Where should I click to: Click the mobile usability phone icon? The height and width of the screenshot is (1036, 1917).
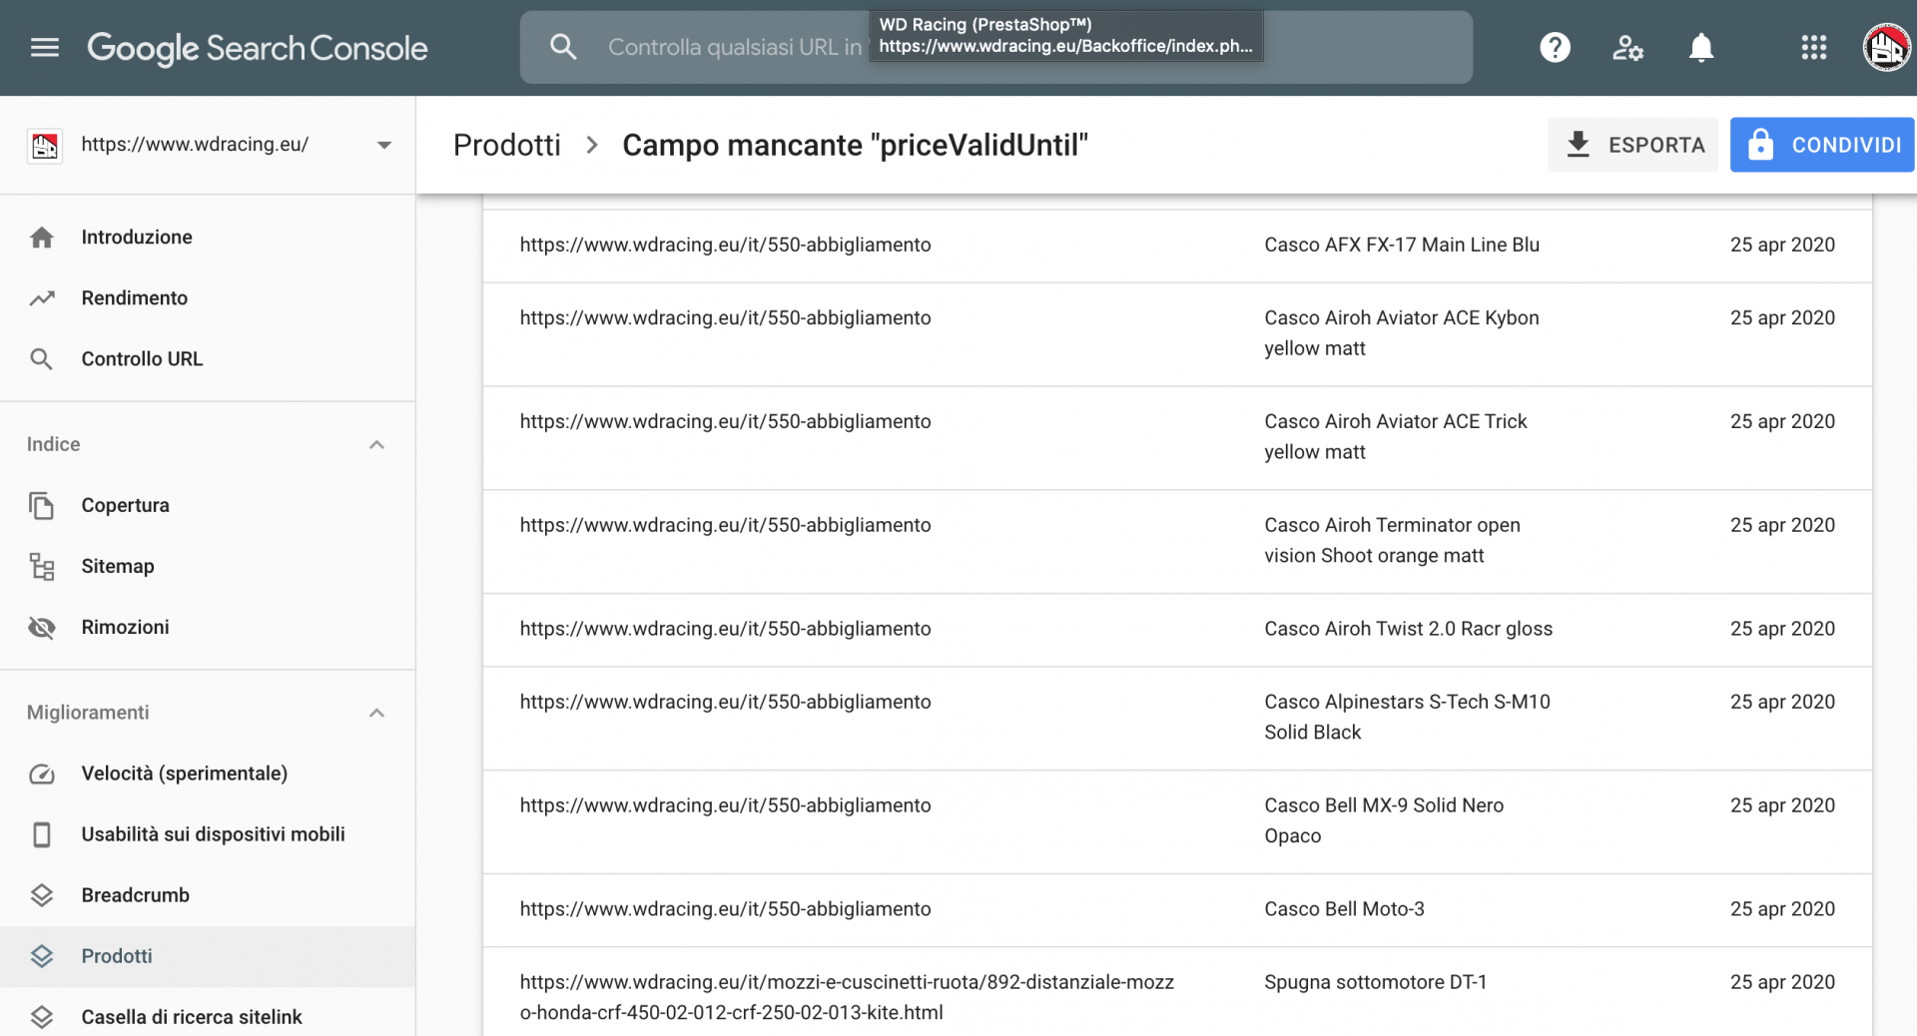42,834
